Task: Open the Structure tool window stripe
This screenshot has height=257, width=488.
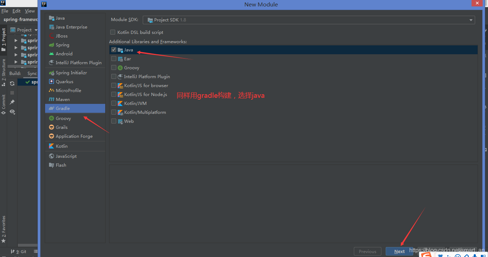Action: (4, 72)
